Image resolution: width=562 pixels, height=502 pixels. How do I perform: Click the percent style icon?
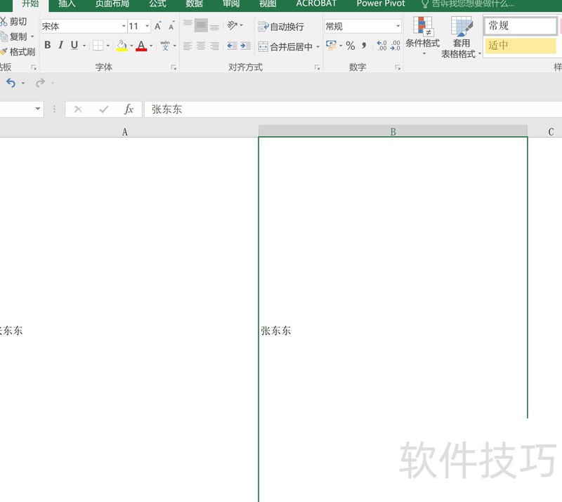[350, 46]
